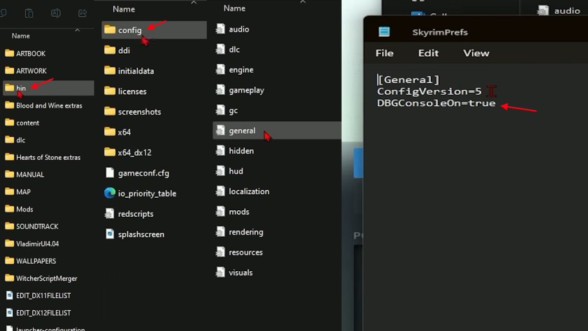Select the audio config file icon in the config list
The height and width of the screenshot is (331, 588).
(220, 29)
